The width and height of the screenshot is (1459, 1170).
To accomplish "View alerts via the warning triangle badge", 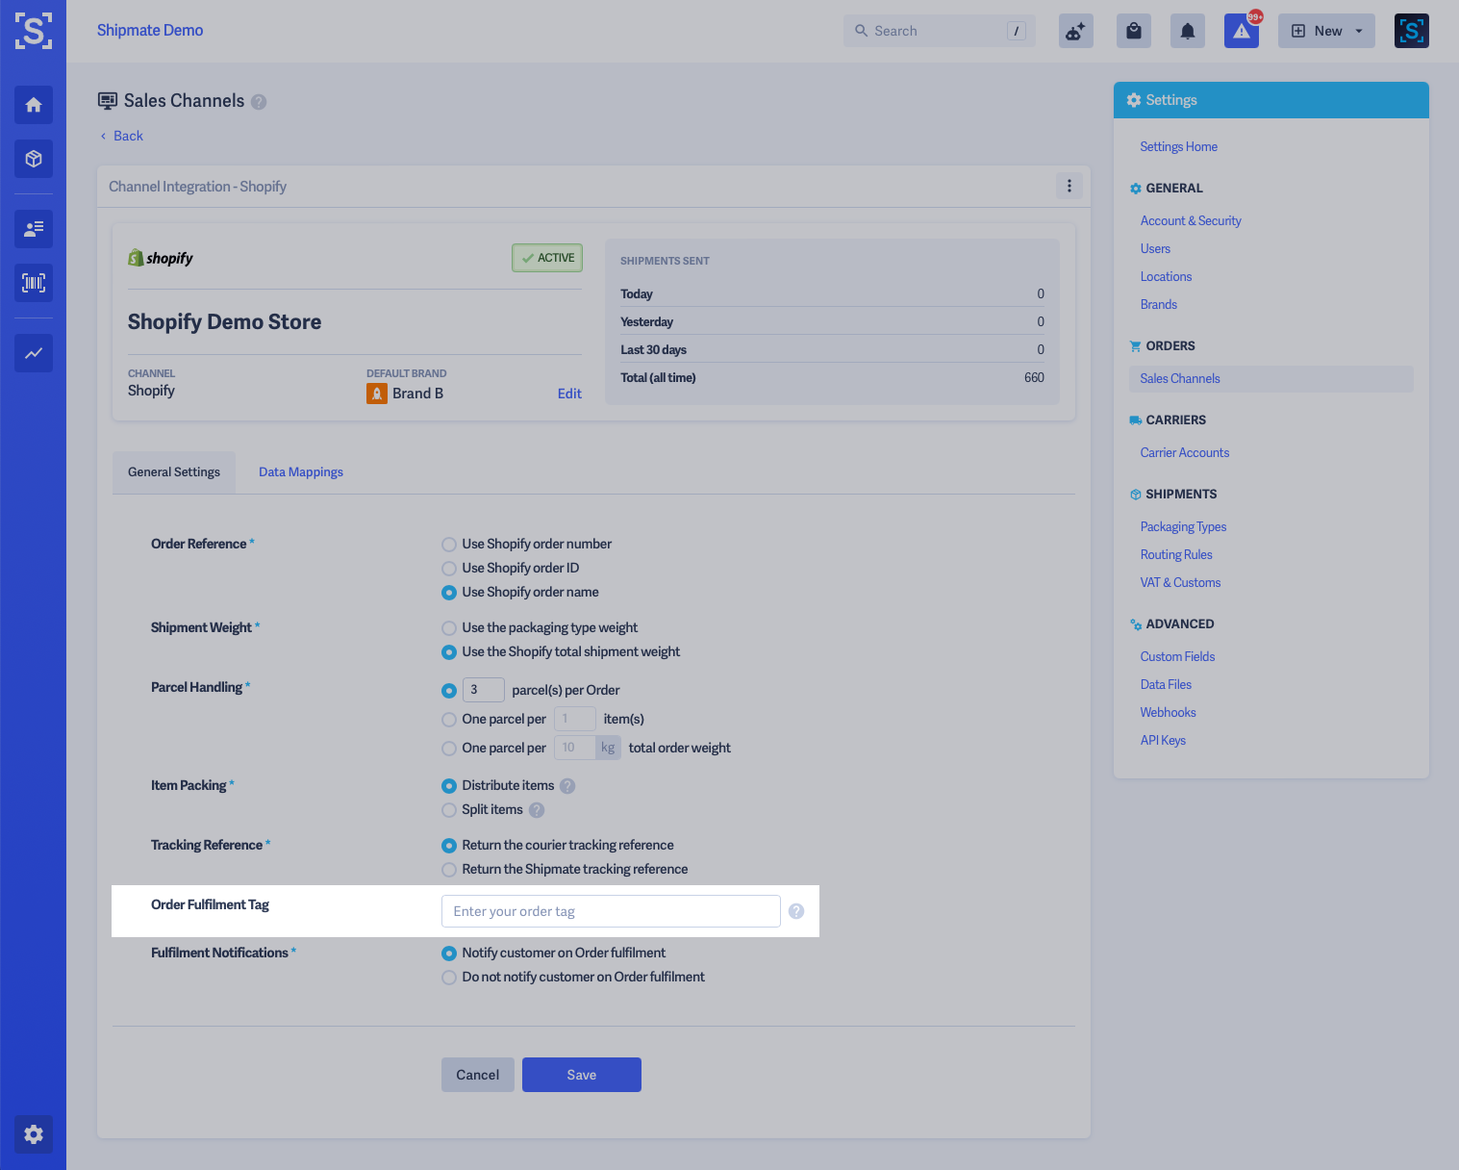I will coord(1241,30).
